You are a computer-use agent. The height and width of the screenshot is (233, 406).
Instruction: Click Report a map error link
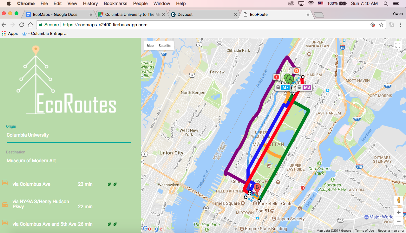tap(391, 230)
